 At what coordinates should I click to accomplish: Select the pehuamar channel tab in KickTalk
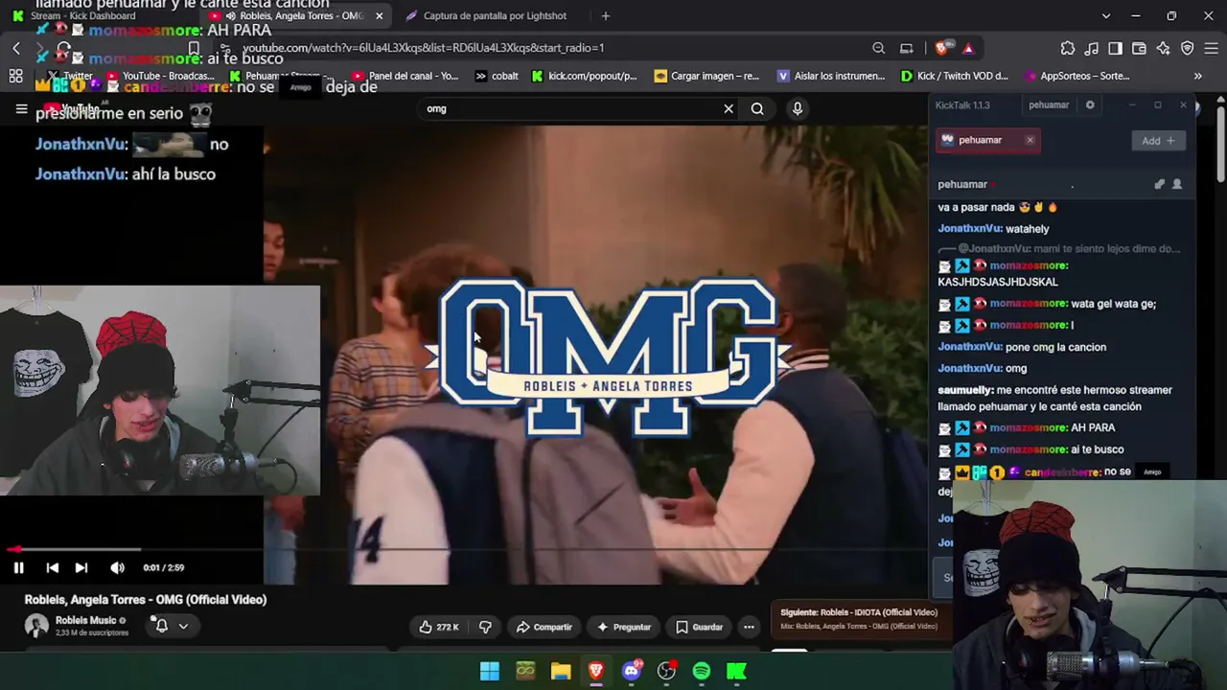pos(980,140)
